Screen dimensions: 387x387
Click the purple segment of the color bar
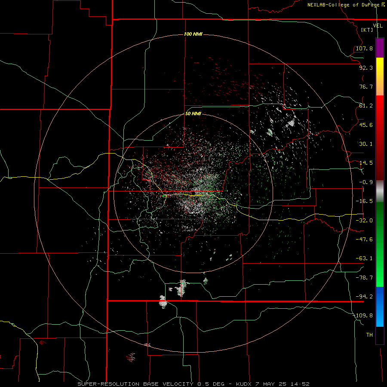click(x=380, y=48)
